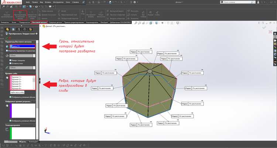Open the FeatureManager design tree tab icon

click(7, 29)
